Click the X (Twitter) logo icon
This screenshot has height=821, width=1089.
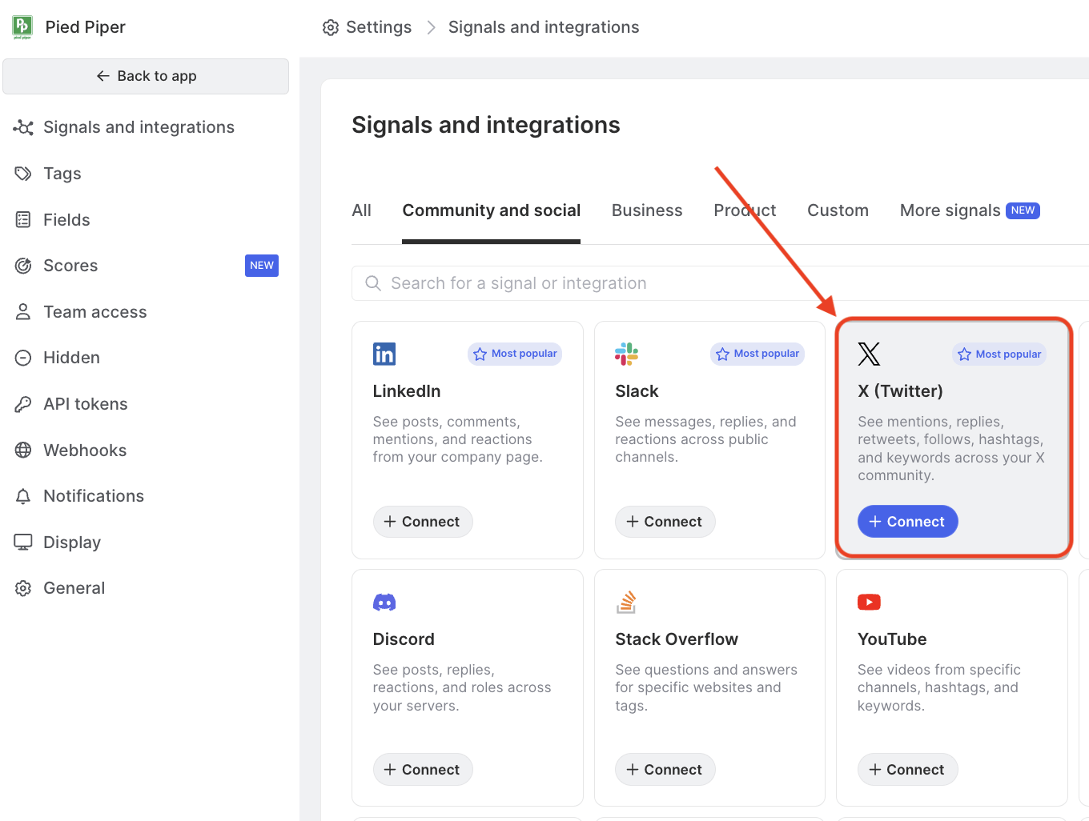869,354
